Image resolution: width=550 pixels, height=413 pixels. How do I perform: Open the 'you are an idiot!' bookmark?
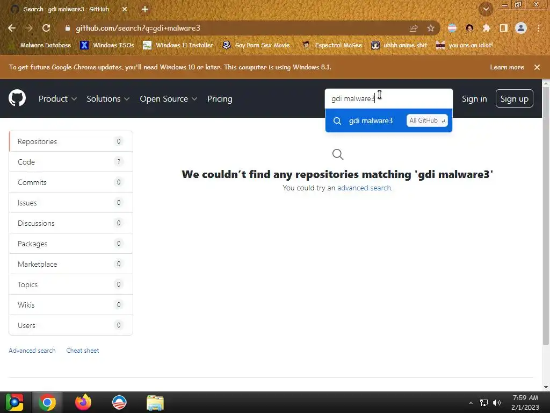click(465, 45)
